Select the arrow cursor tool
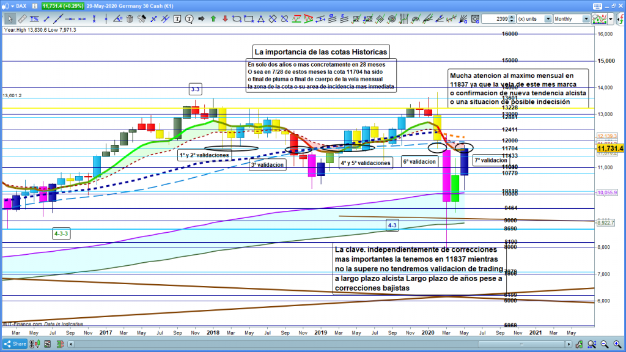Image resolution: width=626 pixels, height=352 pixels. coord(10,19)
